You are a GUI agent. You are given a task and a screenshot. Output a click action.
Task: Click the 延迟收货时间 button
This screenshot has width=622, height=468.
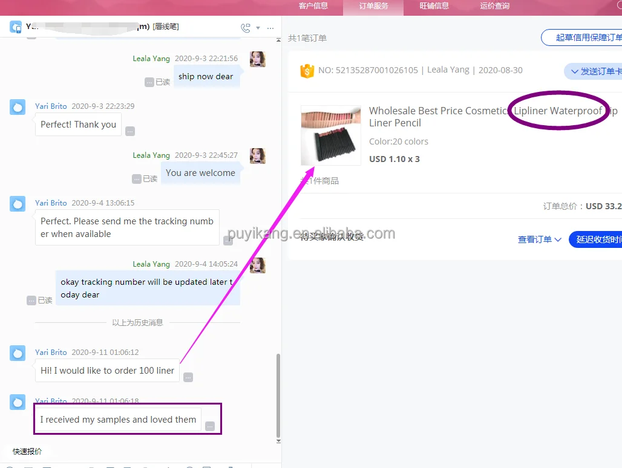(596, 240)
